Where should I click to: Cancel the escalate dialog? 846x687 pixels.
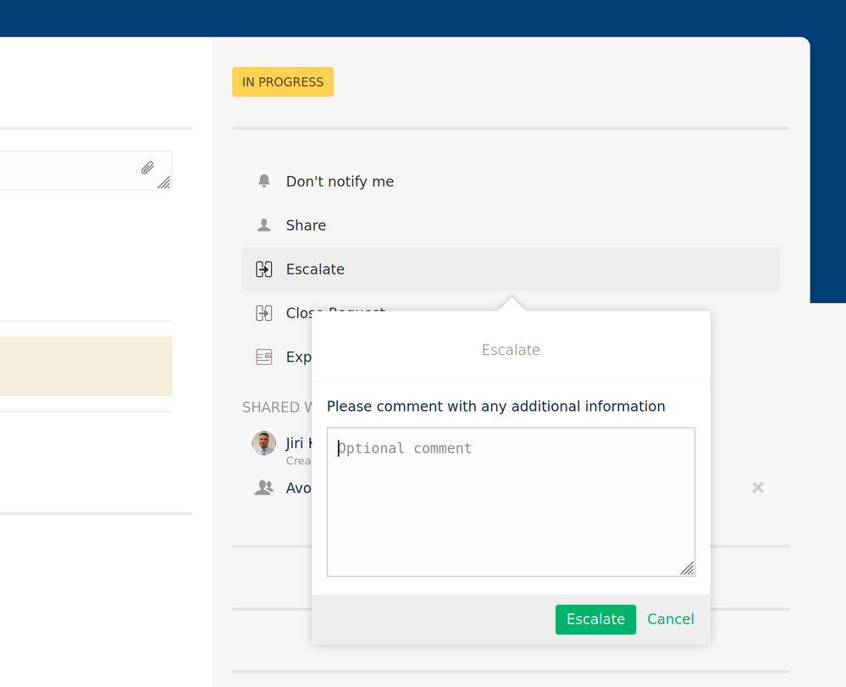pyautogui.click(x=671, y=619)
